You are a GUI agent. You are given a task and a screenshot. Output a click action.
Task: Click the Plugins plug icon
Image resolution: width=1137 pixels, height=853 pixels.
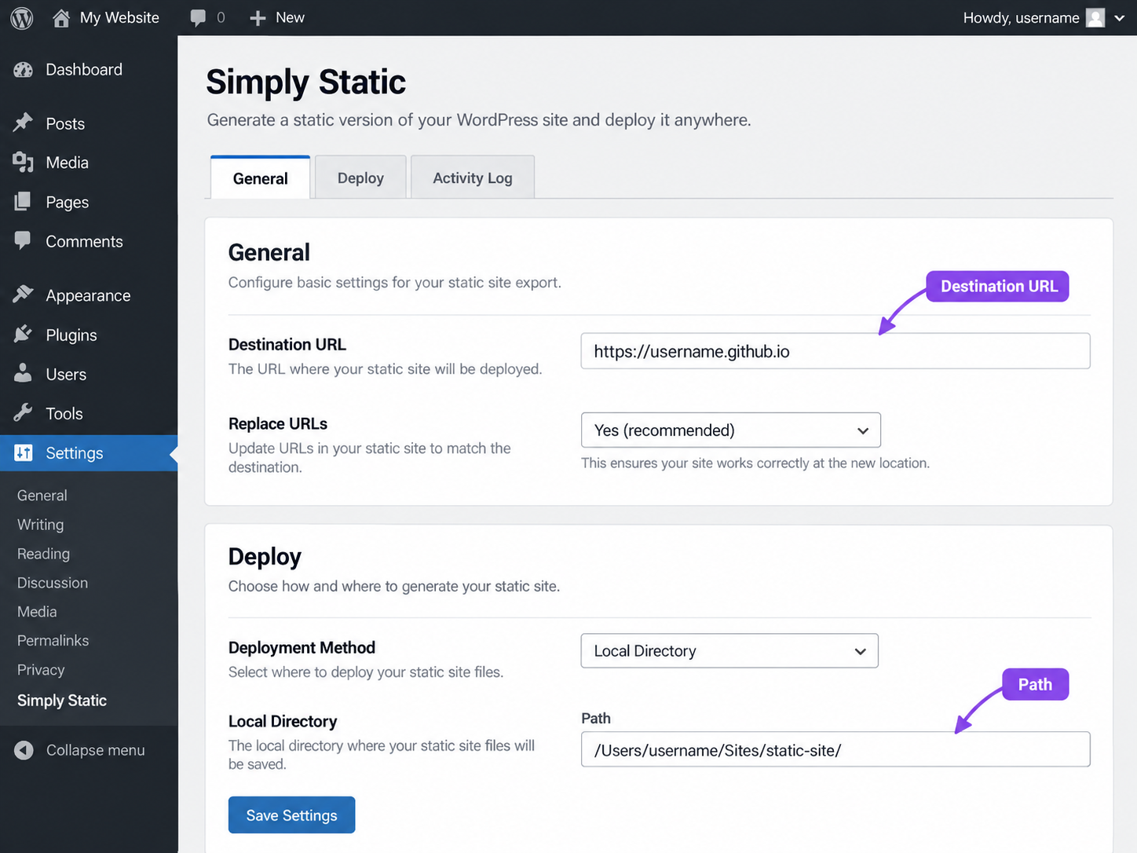(24, 334)
